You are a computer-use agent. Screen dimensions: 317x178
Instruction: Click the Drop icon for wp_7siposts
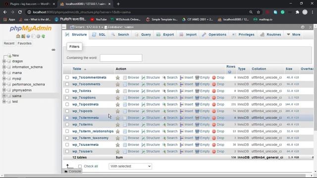pyautogui.click(x=214, y=111)
